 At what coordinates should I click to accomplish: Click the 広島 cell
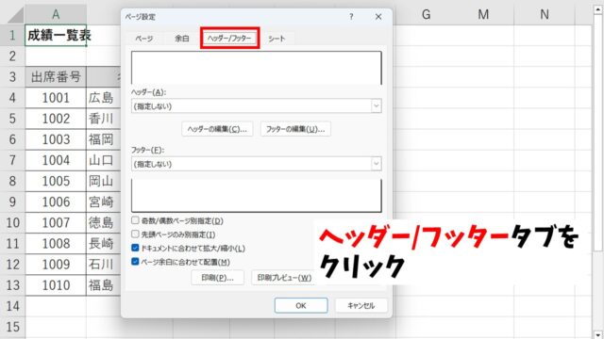tap(103, 98)
